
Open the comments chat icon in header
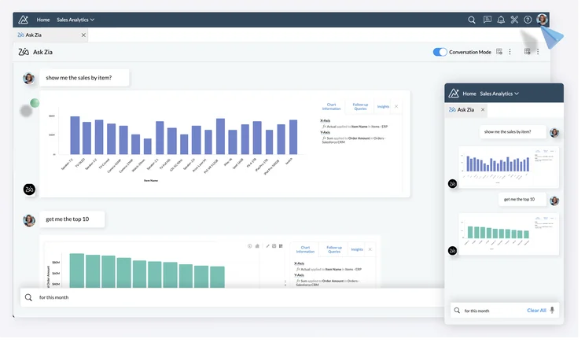pos(487,20)
